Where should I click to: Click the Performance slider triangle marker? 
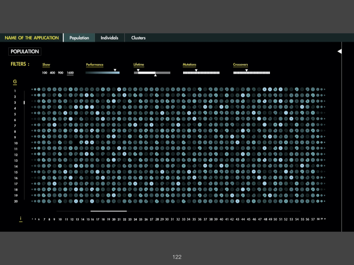115,70
